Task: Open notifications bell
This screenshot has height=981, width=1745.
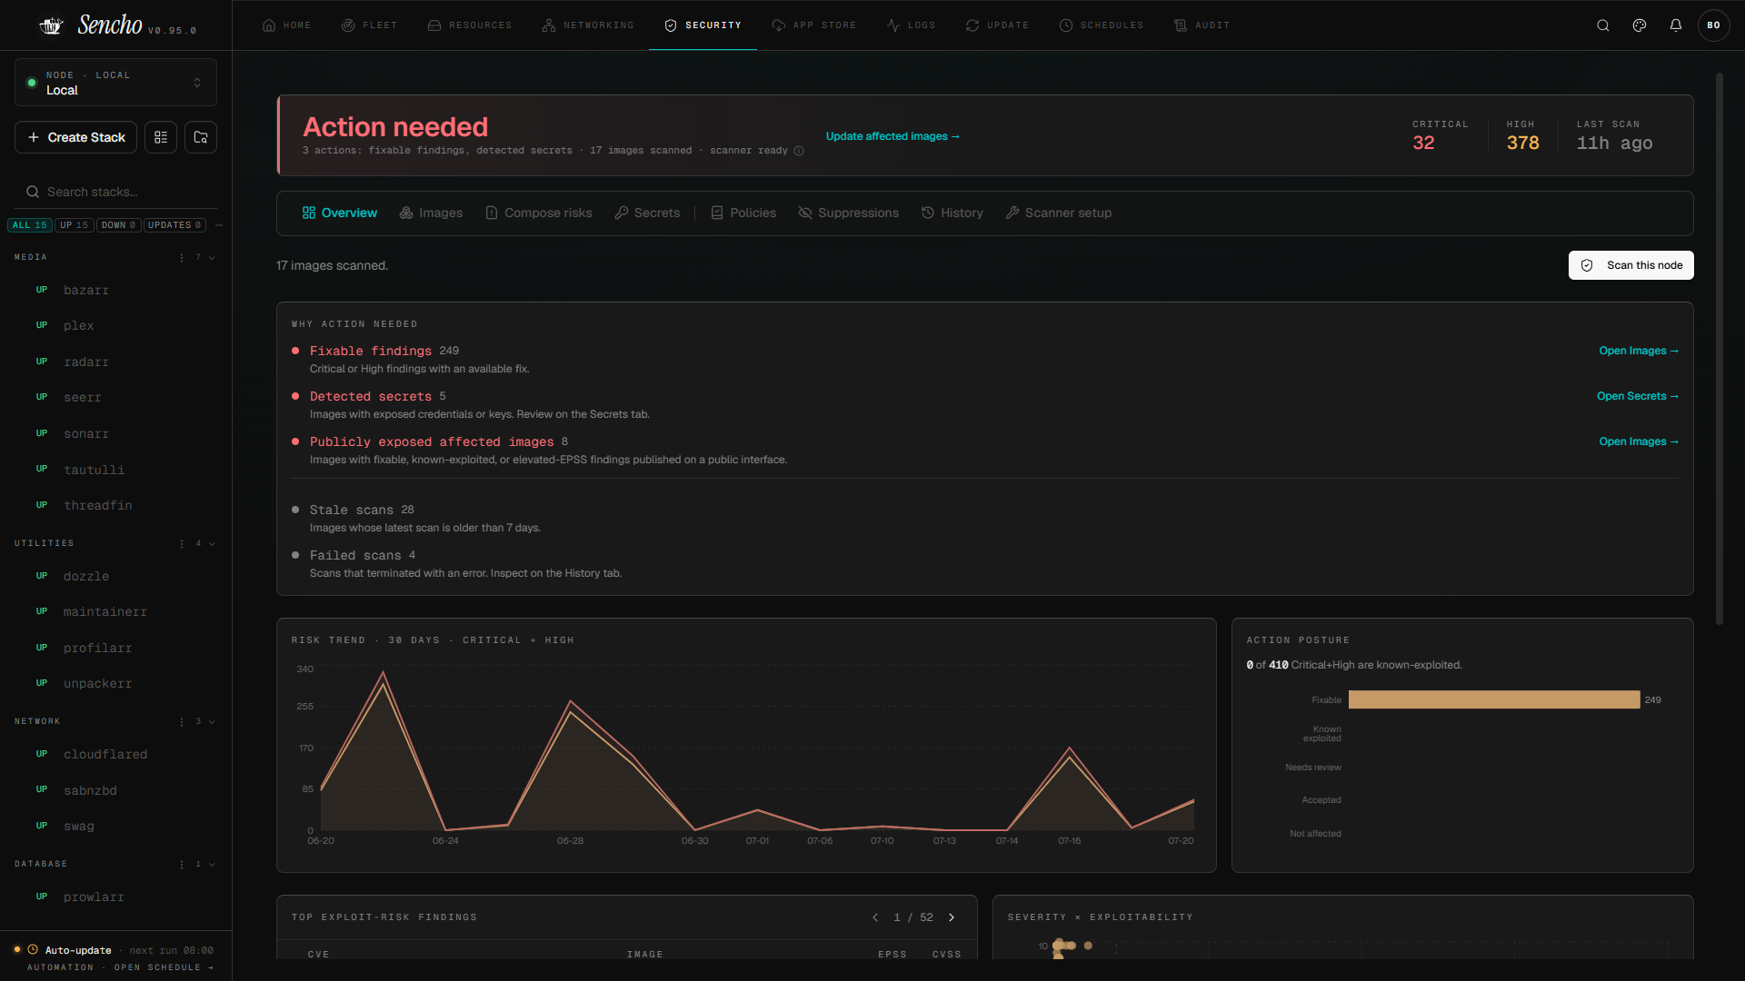Action: click(x=1676, y=25)
